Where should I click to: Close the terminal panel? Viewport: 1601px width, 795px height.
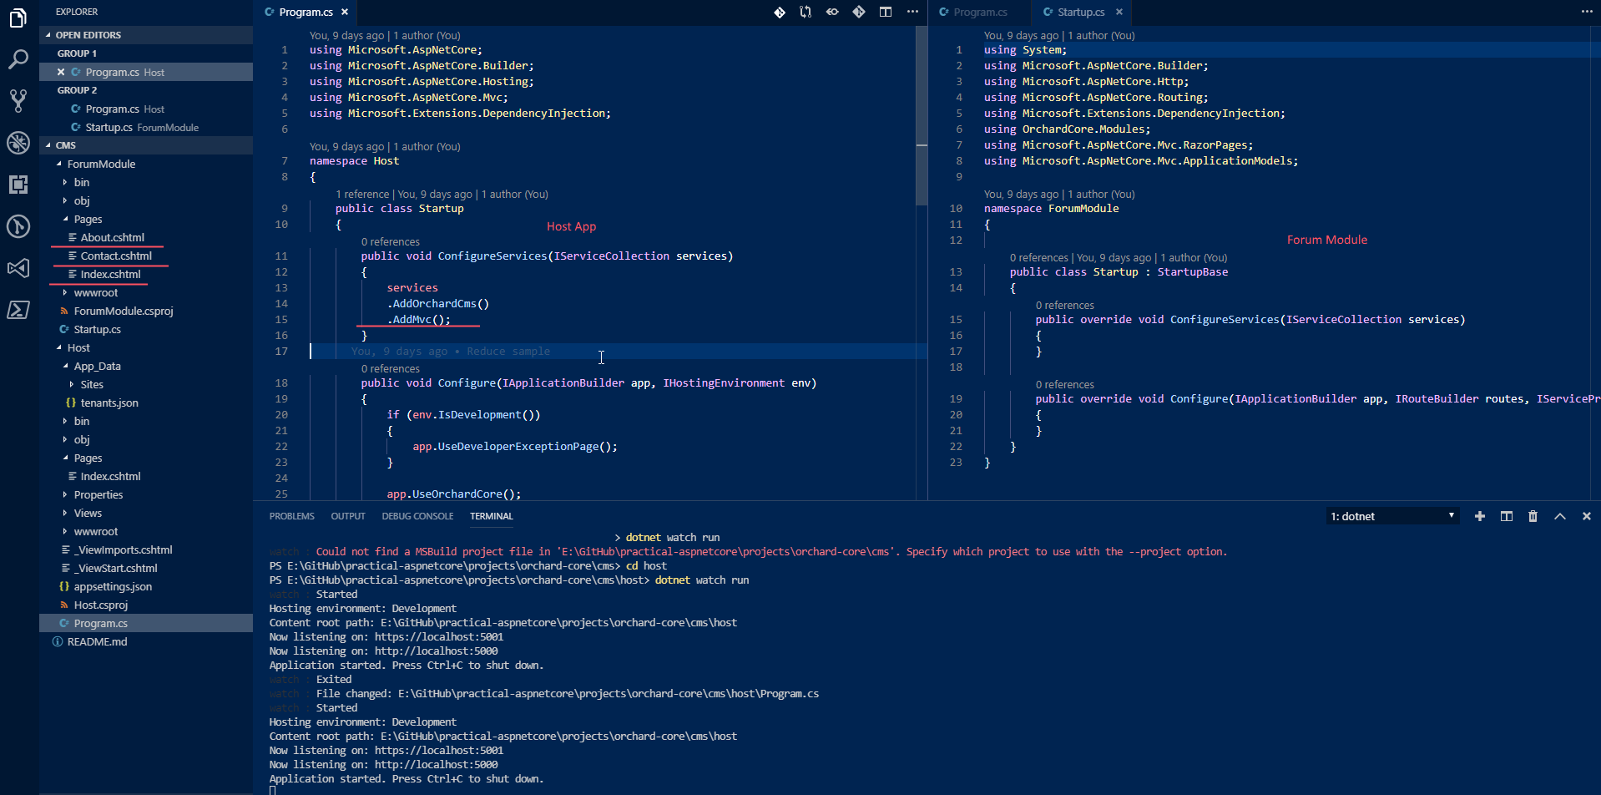[1586, 516]
